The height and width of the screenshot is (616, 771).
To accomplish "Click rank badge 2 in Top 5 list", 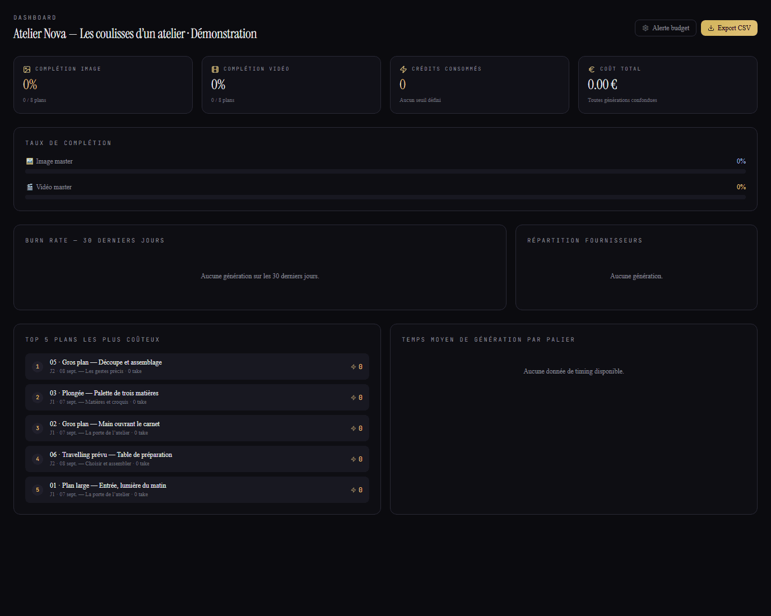I will 38,398.
